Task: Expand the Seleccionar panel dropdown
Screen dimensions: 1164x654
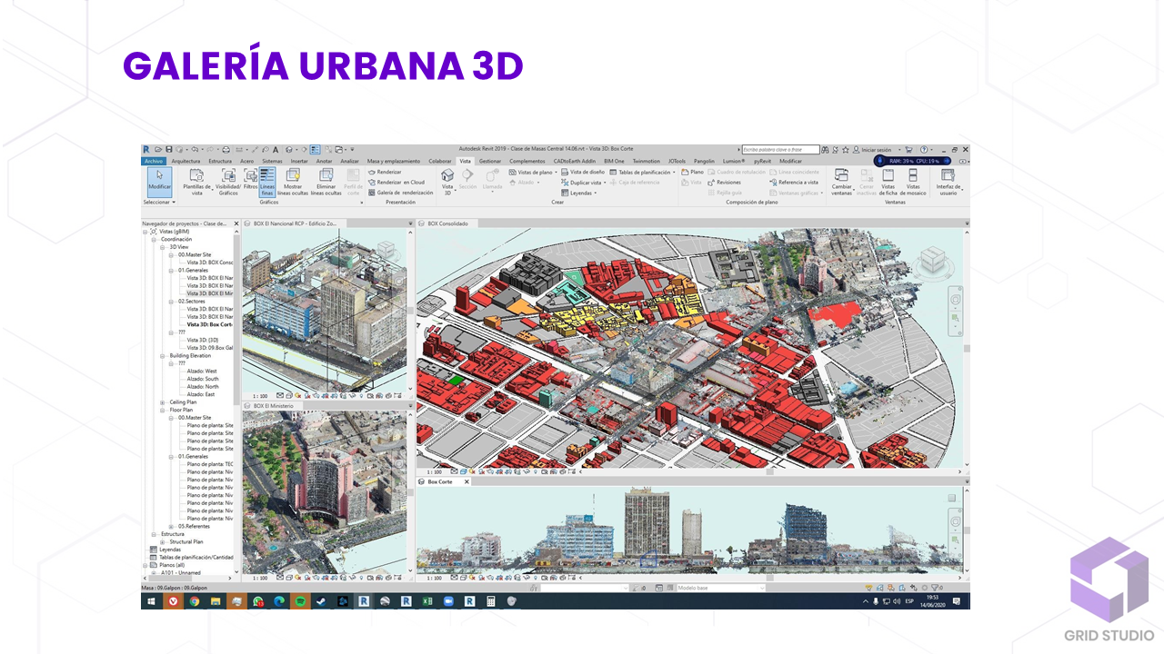Action: [x=161, y=202]
